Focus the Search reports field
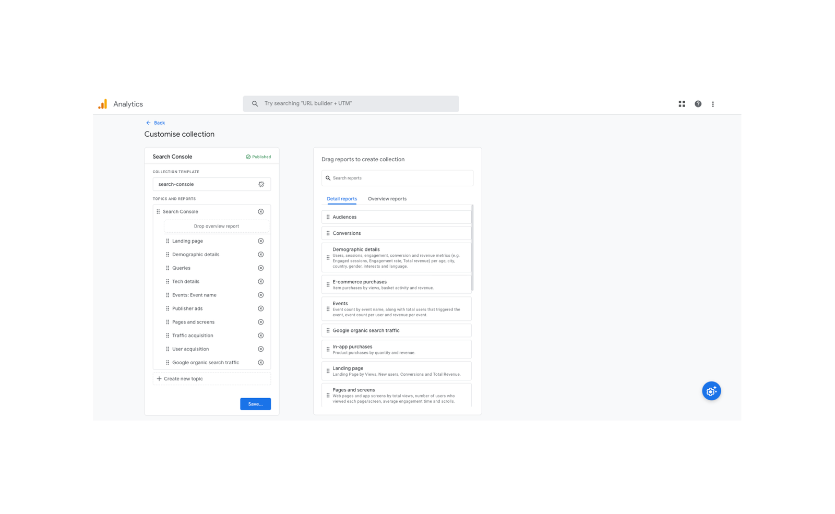This screenshot has width=835, height=514. 397,178
